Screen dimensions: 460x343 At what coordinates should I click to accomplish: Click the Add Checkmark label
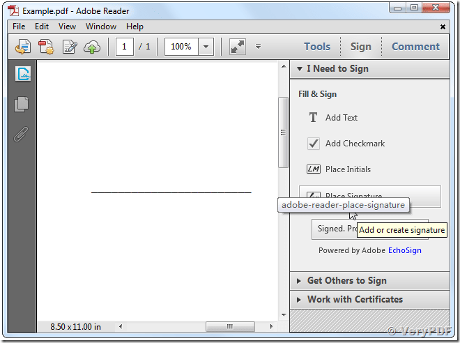(x=355, y=144)
